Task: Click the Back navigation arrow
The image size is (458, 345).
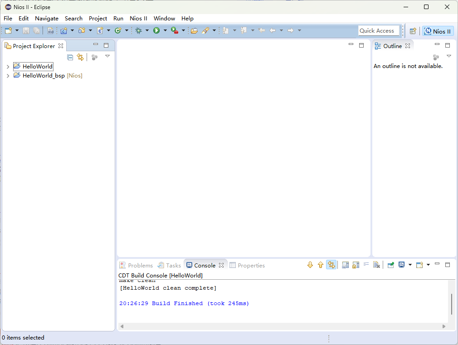Action: tap(273, 30)
